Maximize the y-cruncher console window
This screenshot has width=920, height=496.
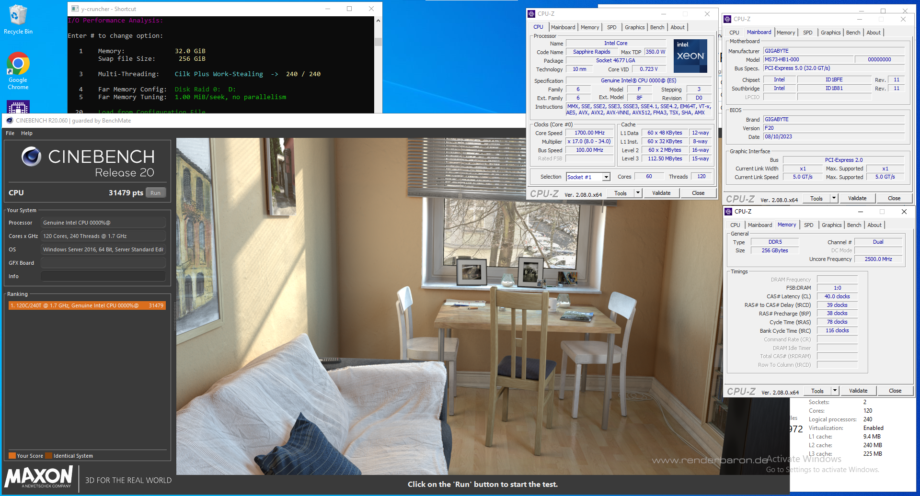click(x=349, y=9)
